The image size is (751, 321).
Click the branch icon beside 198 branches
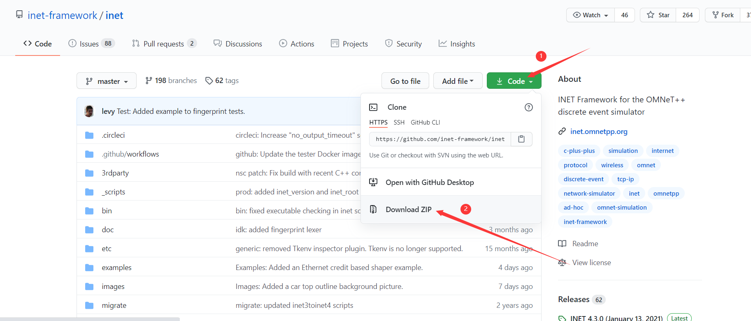[149, 81]
